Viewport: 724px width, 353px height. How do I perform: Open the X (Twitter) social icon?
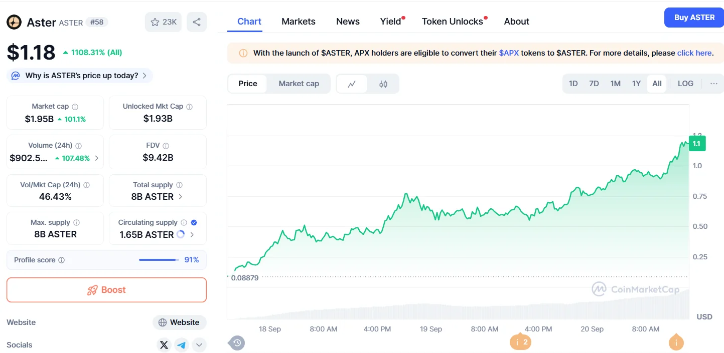click(164, 345)
